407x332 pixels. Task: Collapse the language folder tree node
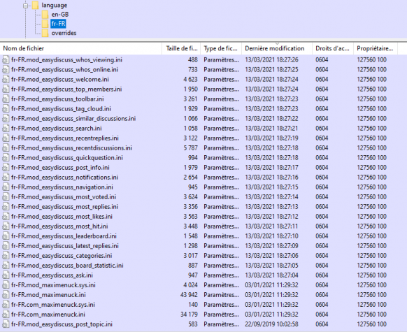point(25,6)
